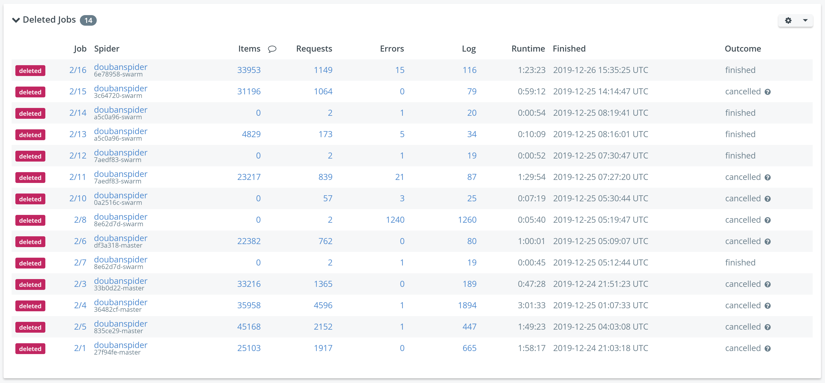View 1149 requests of job 2/16
The image size is (825, 383).
click(x=323, y=70)
